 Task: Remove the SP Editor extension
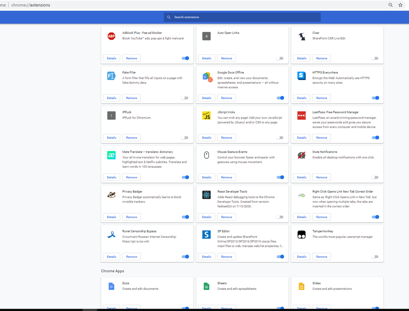click(226, 257)
